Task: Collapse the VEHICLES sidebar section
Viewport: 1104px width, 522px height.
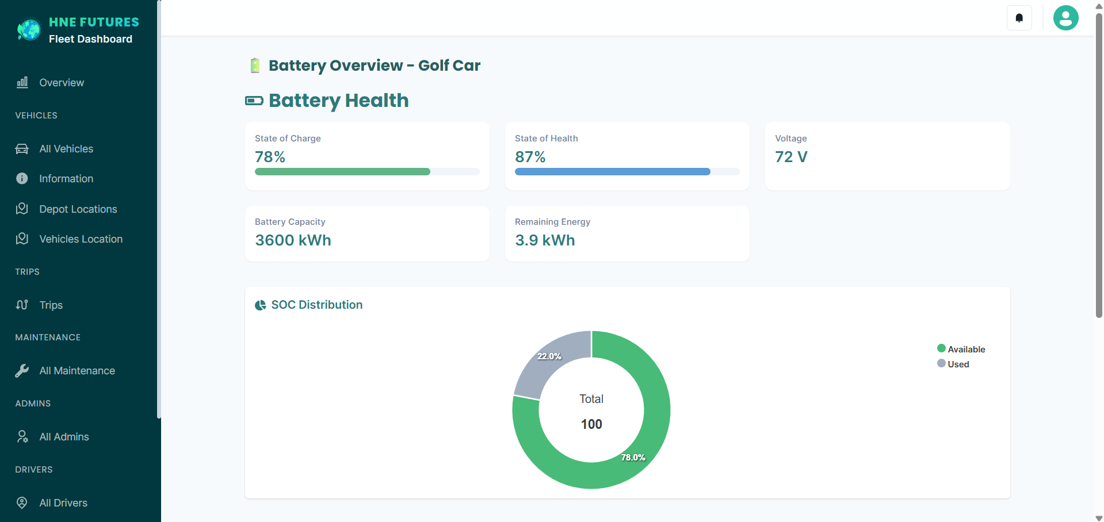Action: pyautogui.click(x=36, y=115)
